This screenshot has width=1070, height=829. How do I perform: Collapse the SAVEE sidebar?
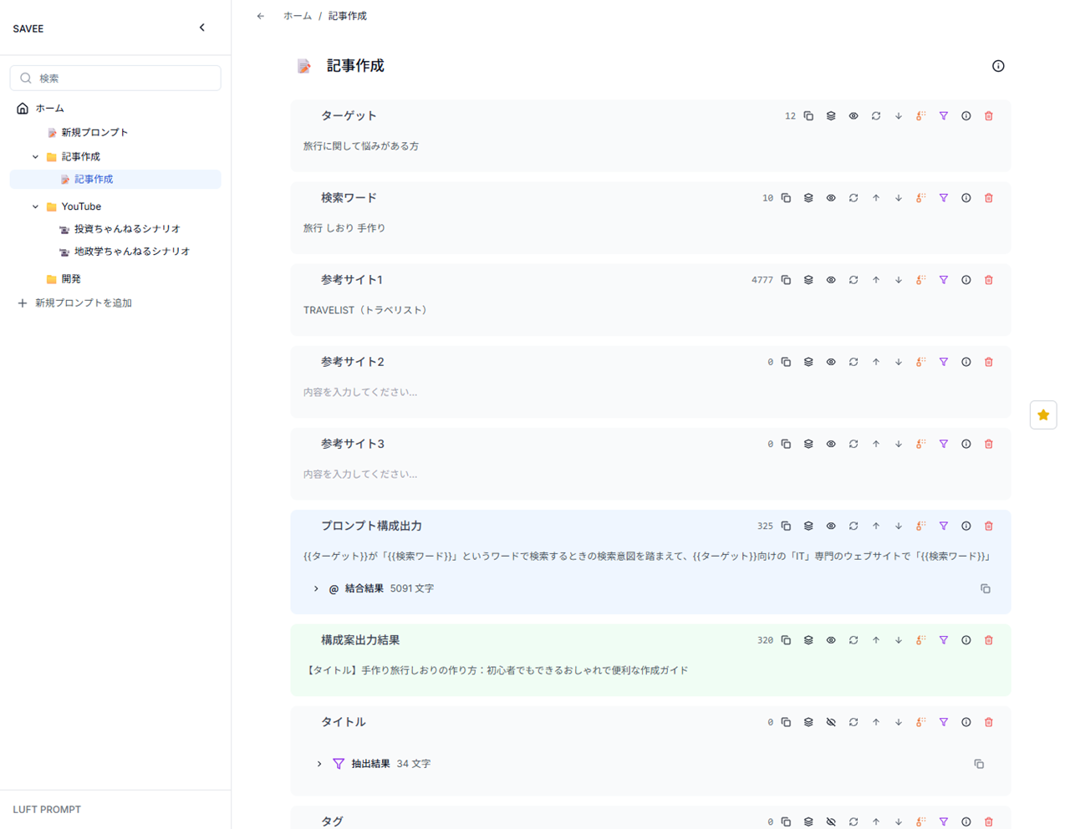point(202,28)
